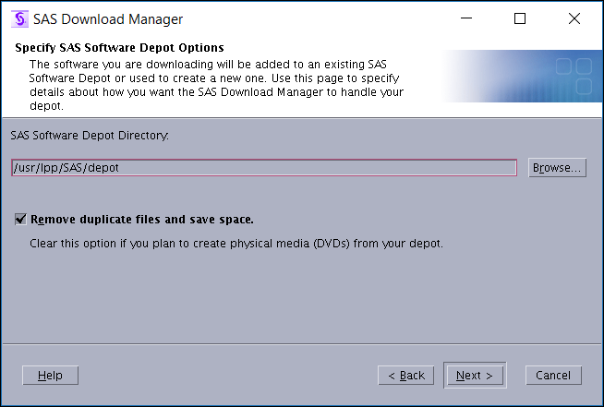Click the "SAS Software Depot Directory" label
The height and width of the screenshot is (407, 604).
(x=90, y=135)
